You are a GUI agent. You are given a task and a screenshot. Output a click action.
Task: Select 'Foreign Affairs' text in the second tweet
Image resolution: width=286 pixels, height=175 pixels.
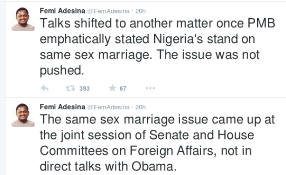(x=171, y=151)
